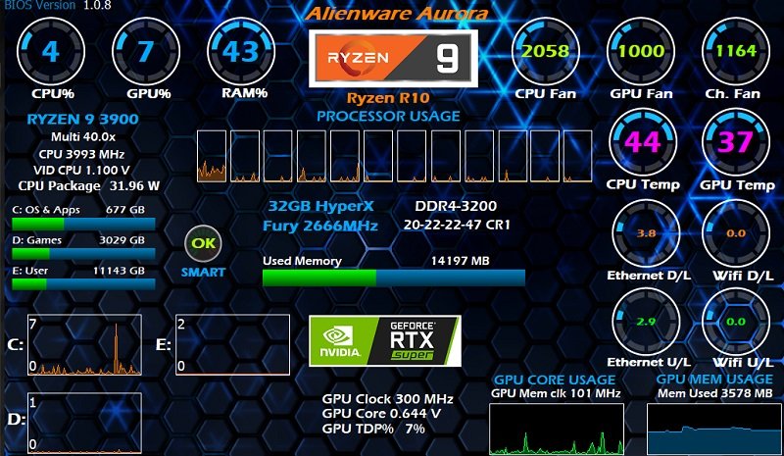Click the GPU Fan speed gauge
Screen dimensions: 784x456
tap(641, 51)
